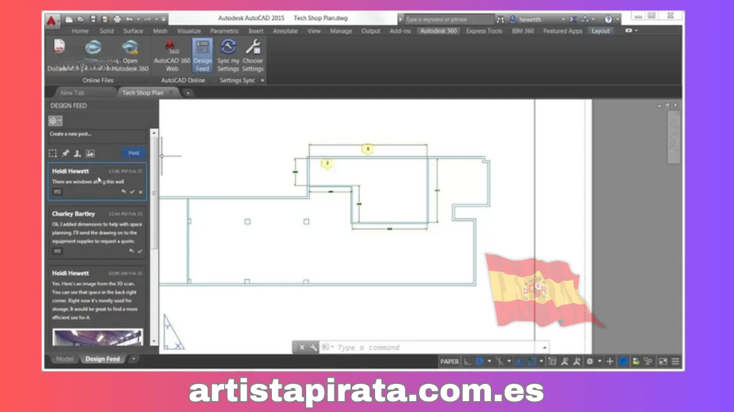Toggle object snap status icon
Viewport: 734px width, 412px height.
532,362
